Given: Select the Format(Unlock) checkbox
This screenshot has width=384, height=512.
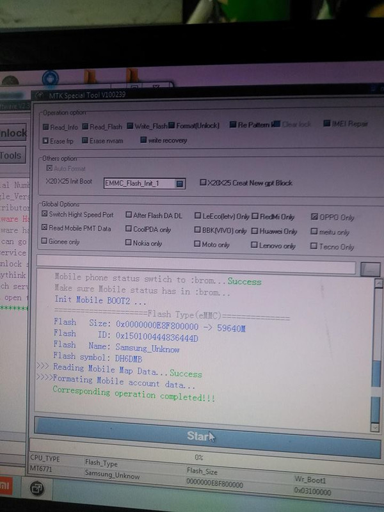Looking at the screenshot, I should 172,125.
